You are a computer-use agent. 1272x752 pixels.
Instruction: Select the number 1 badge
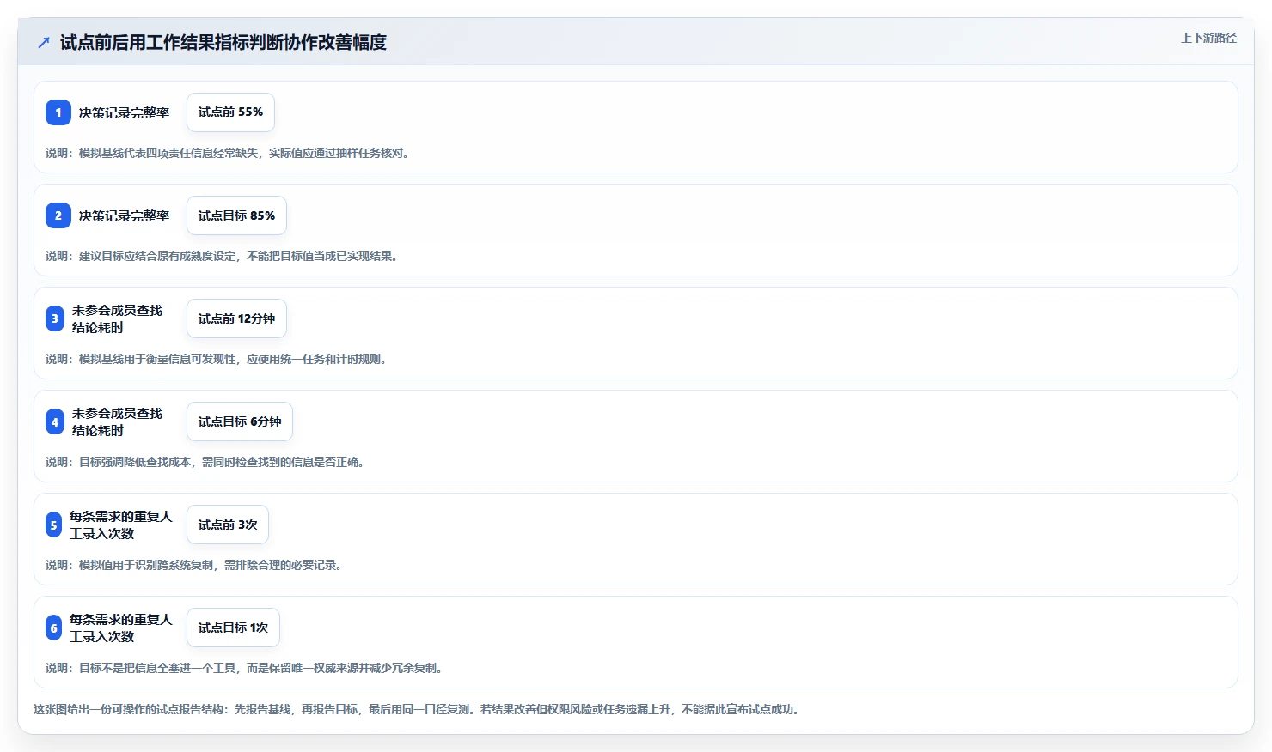click(x=58, y=112)
